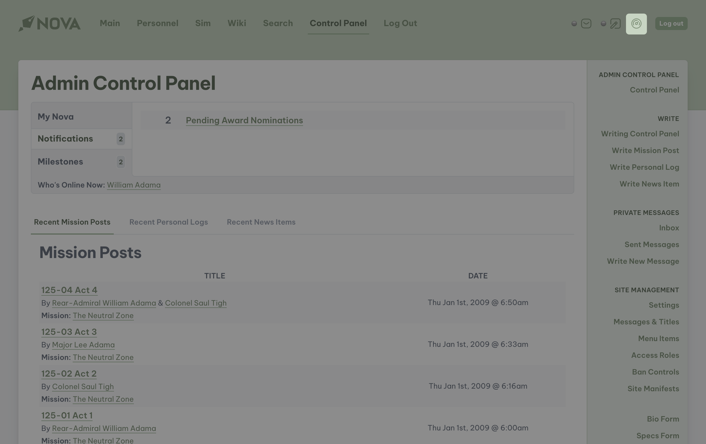Go to the Wiki menu item

point(237,23)
